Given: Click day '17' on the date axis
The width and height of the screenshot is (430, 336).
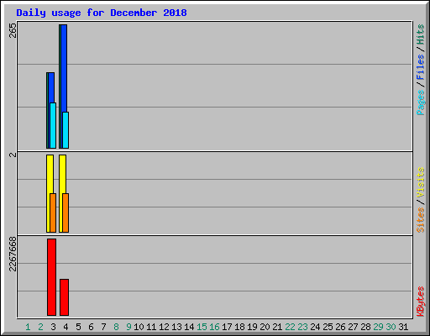Looking at the screenshot, I should coord(227,327).
